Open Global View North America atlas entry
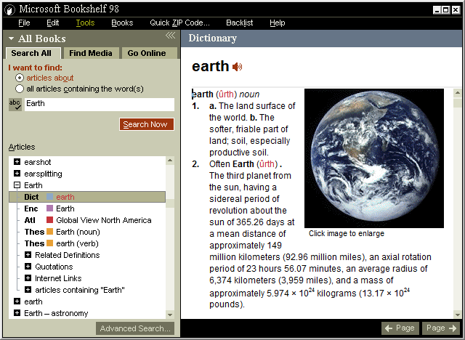 [103, 220]
